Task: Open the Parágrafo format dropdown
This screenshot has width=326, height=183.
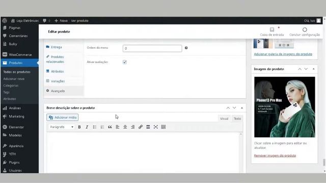Action: [61, 127]
